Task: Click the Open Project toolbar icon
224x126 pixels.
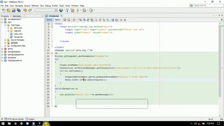Action: [14, 10]
